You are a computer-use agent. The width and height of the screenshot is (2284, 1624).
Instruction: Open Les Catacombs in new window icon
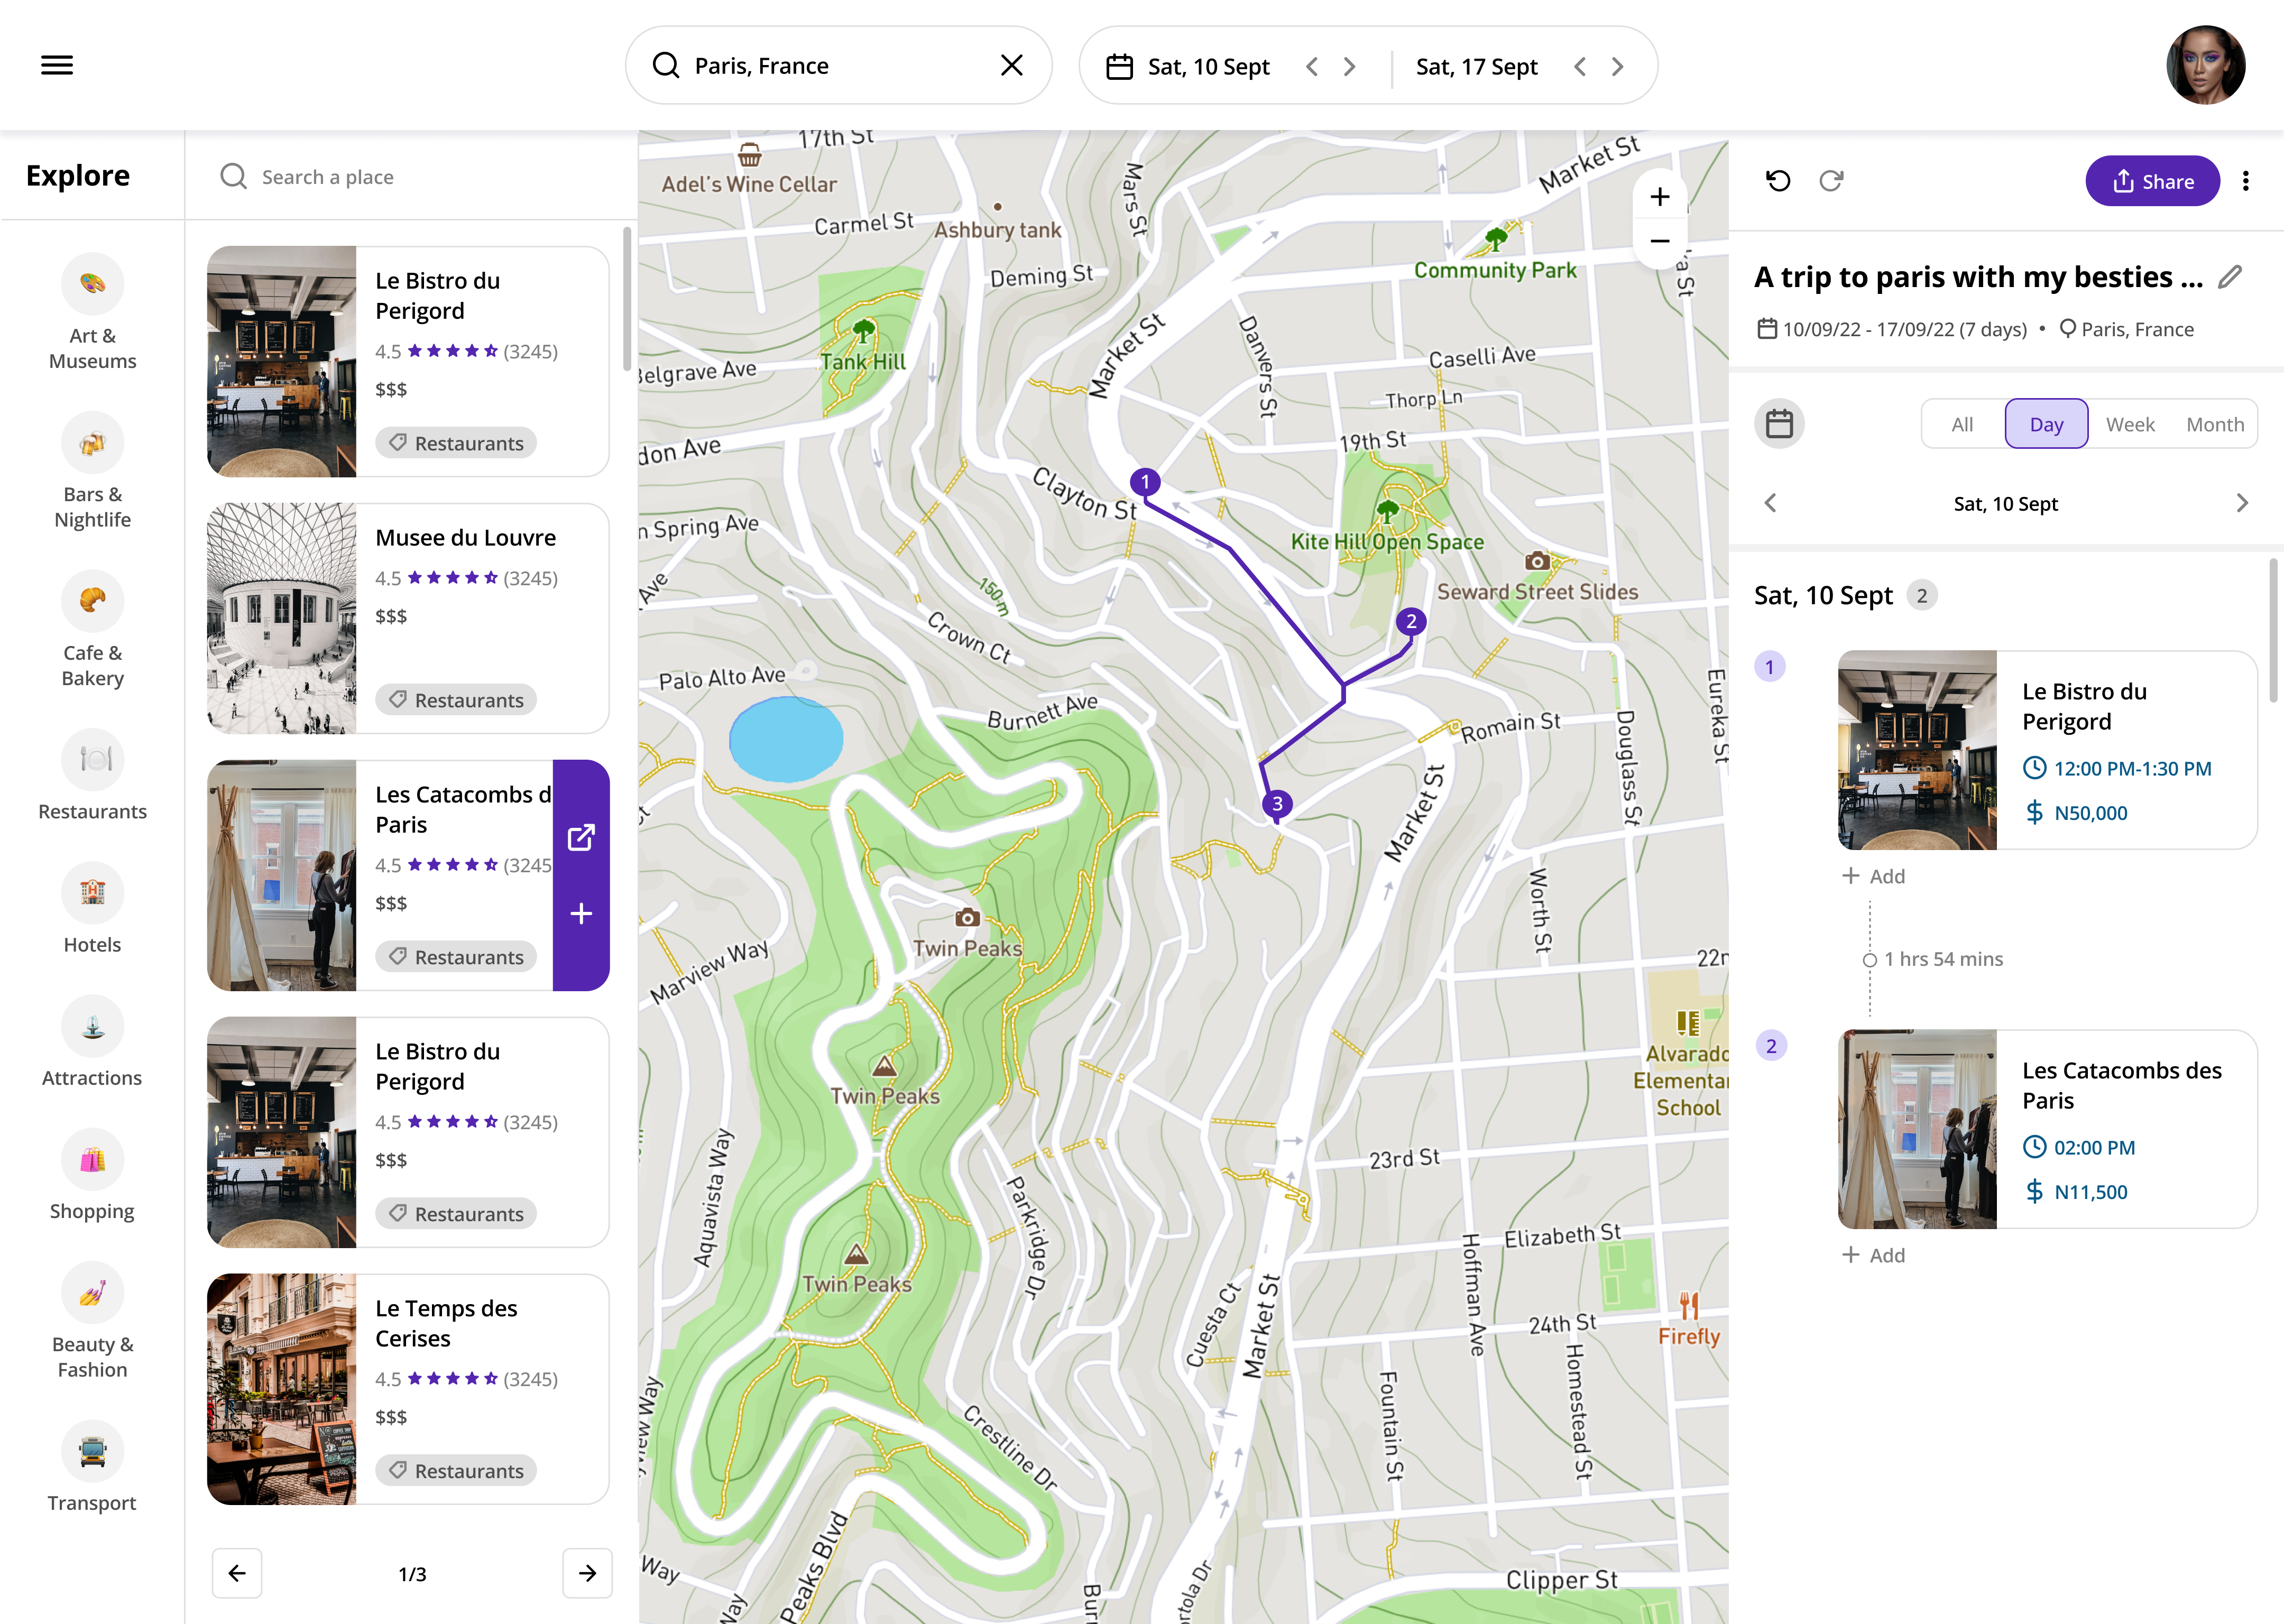click(x=581, y=837)
